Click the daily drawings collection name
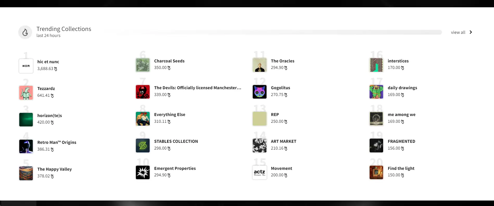Image resolution: width=494 pixels, height=206 pixels. (x=402, y=88)
